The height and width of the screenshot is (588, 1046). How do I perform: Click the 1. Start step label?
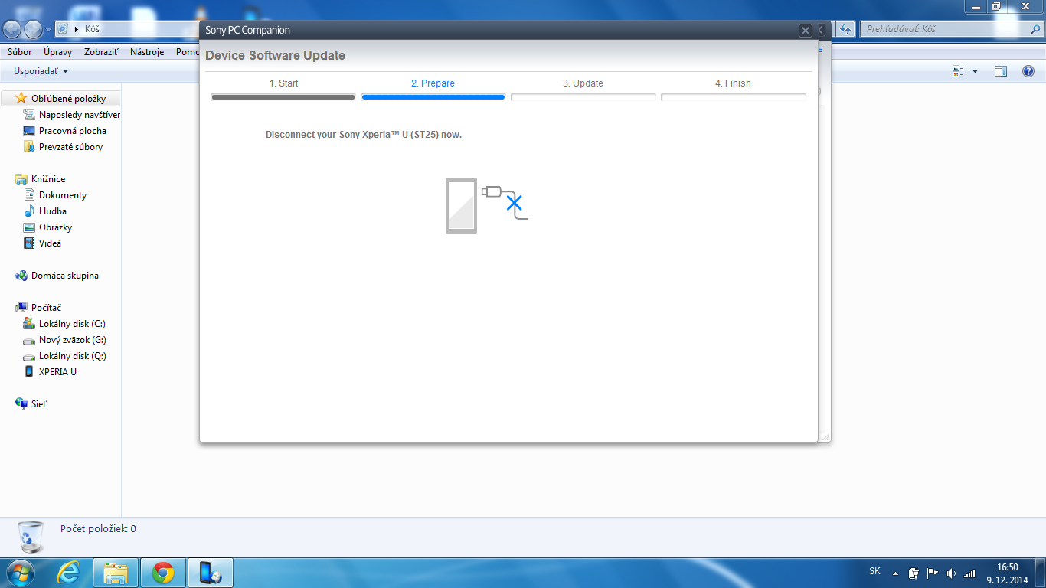point(283,83)
